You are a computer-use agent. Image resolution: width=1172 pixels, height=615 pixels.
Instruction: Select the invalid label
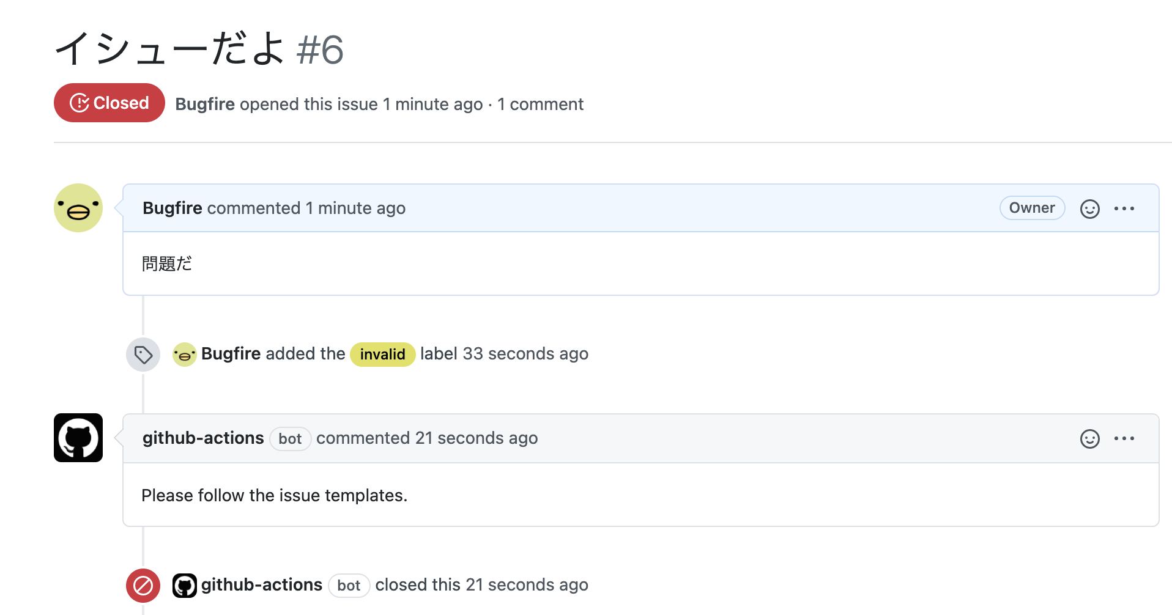(x=382, y=355)
